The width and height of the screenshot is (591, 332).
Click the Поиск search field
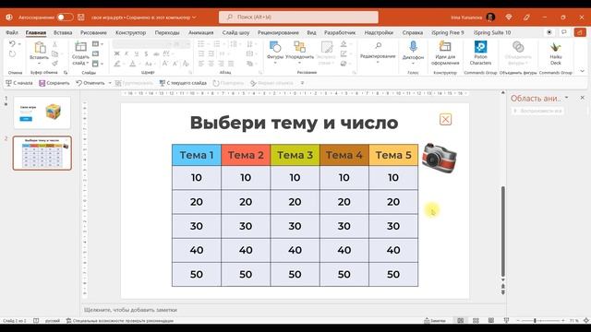(298, 17)
